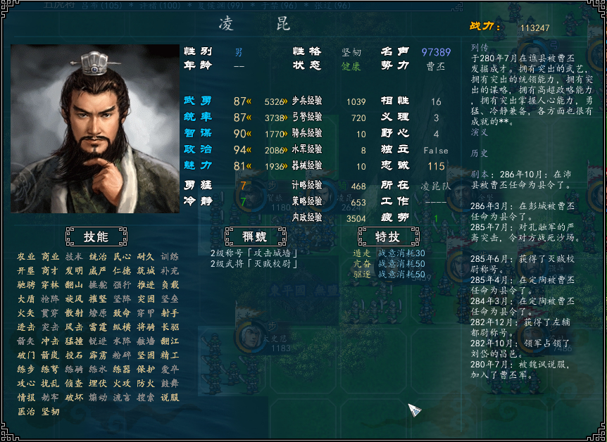Click the » arrow after 1936 experience
Screen dimensions: 607x442
pyautogui.click(x=285, y=166)
